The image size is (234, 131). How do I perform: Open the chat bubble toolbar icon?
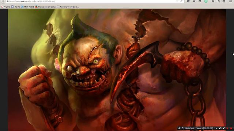pyautogui.click(x=200, y=1)
